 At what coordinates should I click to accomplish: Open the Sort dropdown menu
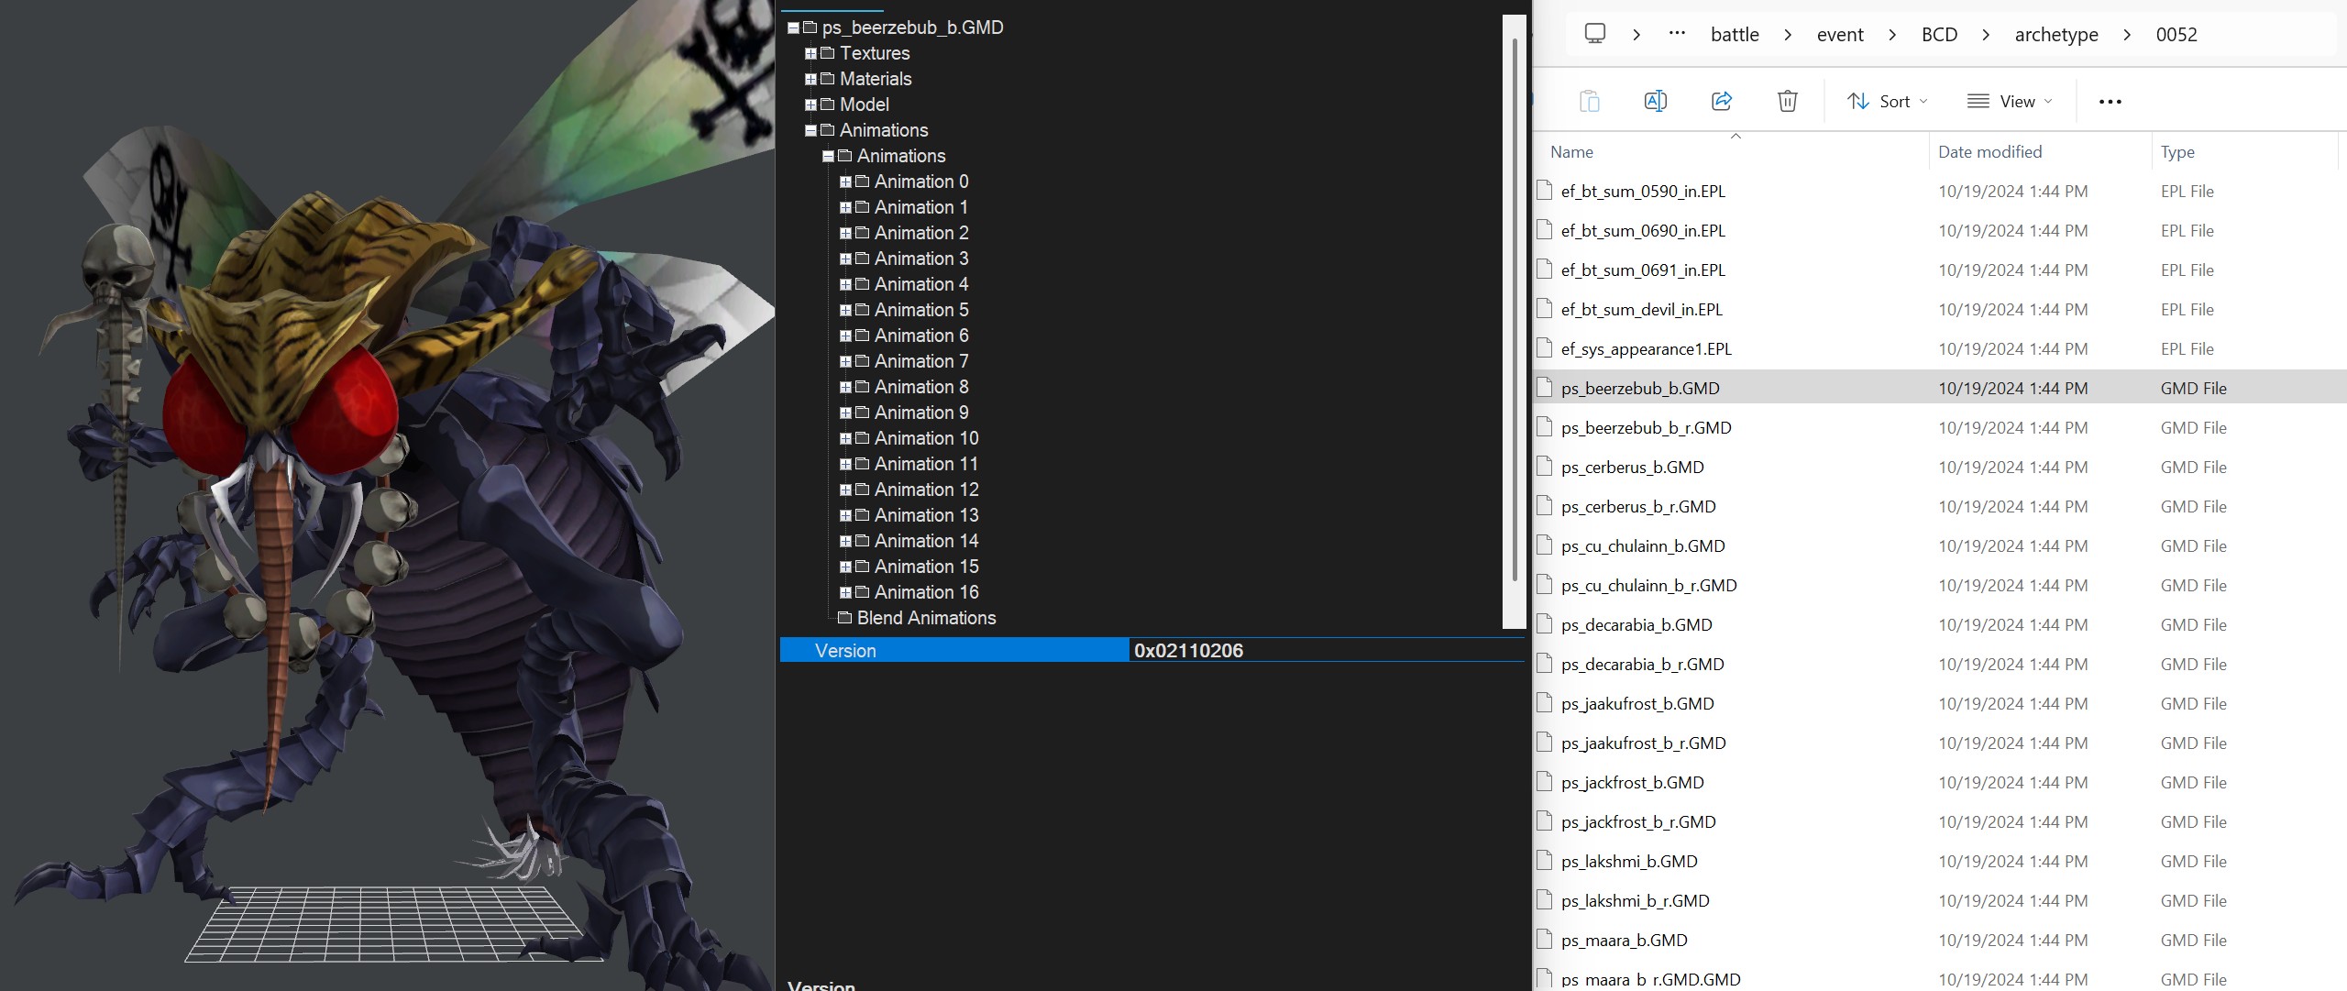pos(1888,101)
